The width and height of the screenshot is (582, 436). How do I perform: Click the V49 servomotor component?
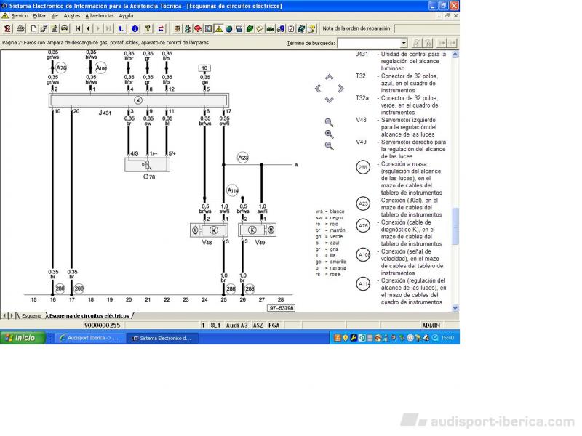pyautogui.click(x=257, y=230)
